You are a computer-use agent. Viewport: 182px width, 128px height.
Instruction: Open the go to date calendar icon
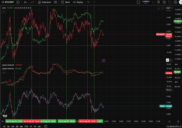coord(46,126)
